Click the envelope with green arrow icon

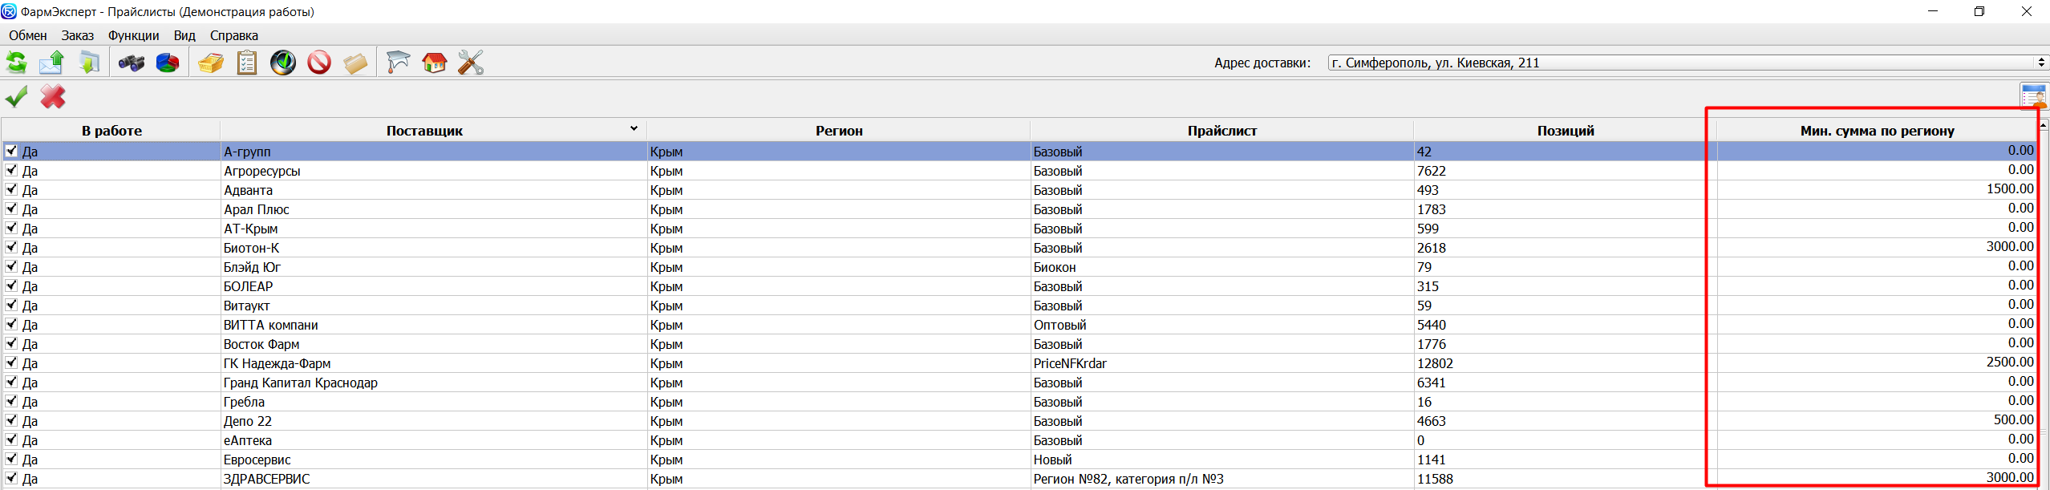(52, 63)
